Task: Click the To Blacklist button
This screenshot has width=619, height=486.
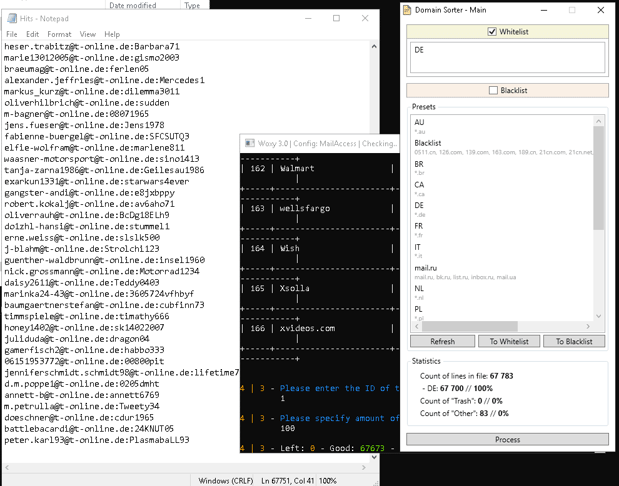Action: [x=574, y=341]
